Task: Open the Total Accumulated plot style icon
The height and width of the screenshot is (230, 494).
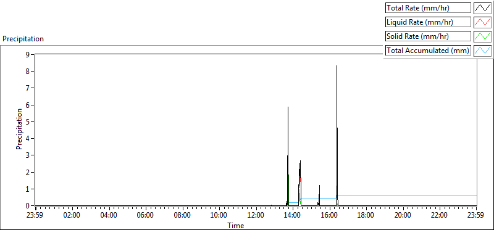Action: click(x=482, y=51)
